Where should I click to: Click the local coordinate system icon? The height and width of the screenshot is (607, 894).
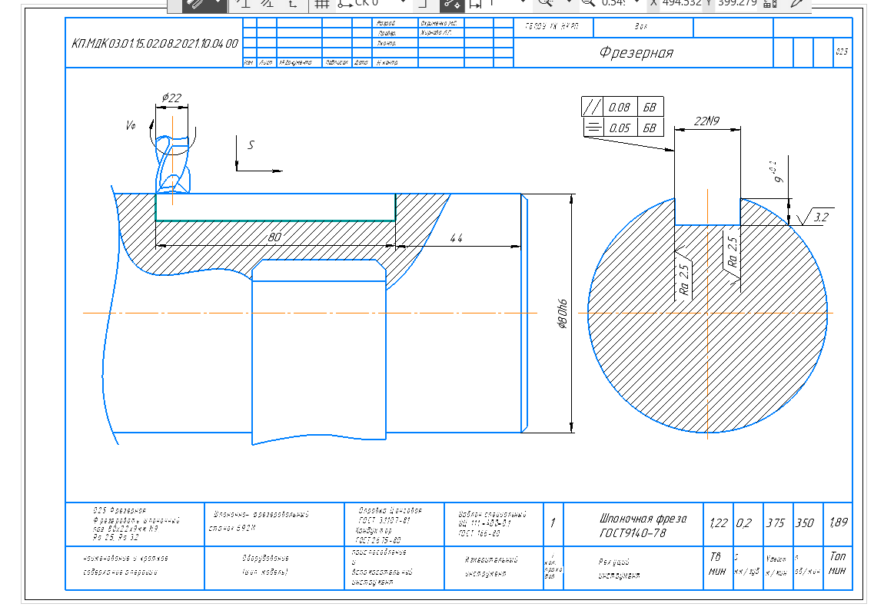292,4
